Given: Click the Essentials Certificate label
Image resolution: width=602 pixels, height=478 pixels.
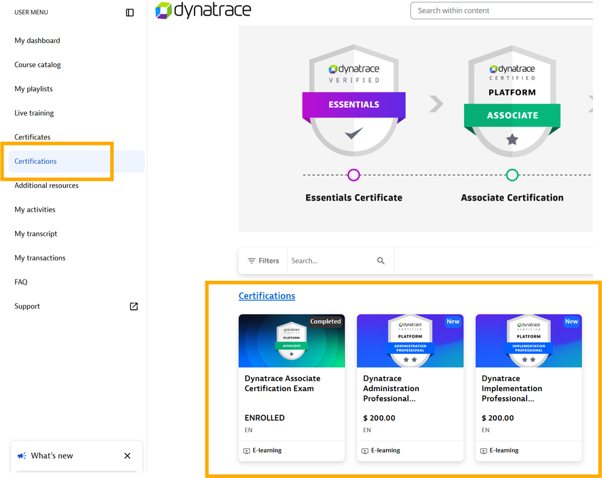Looking at the screenshot, I should [354, 198].
